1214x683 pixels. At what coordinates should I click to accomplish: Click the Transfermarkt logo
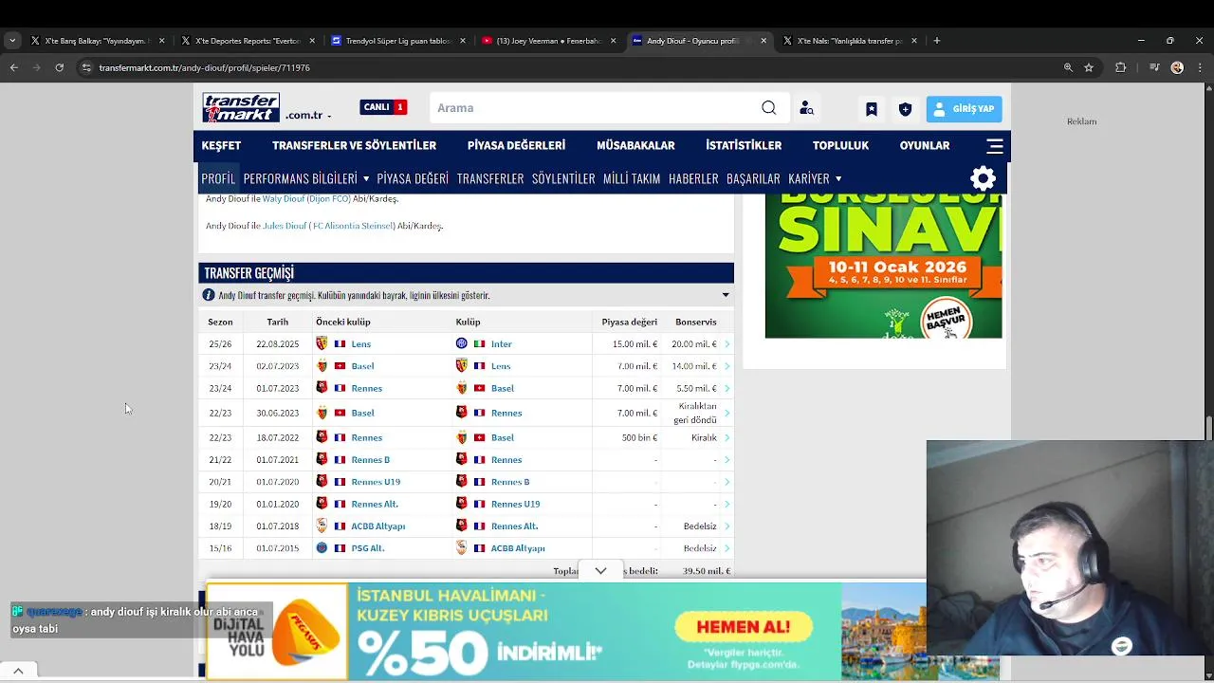(241, 107)
